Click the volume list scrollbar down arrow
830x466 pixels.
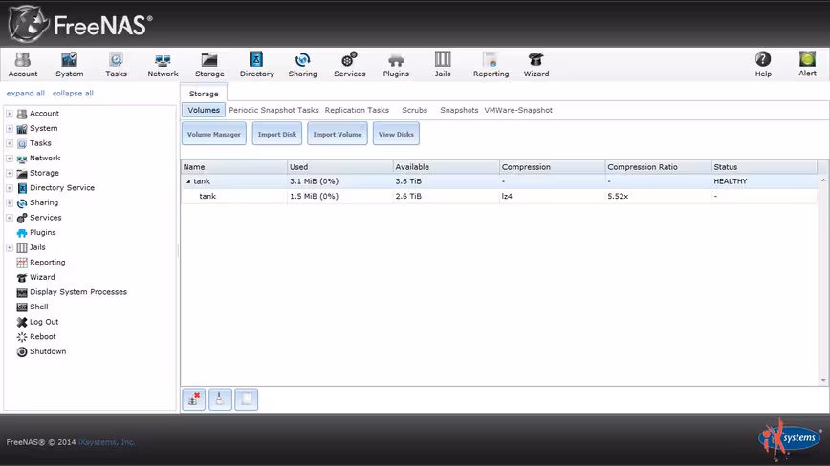[823, 380]
